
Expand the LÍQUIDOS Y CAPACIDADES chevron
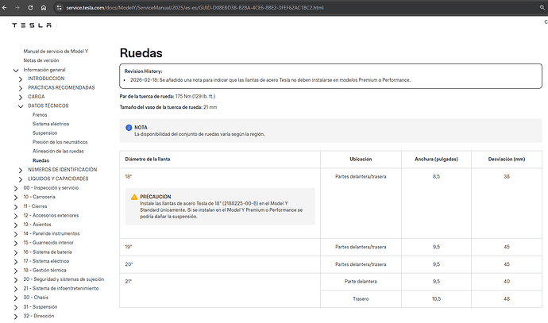click(21, 179)
